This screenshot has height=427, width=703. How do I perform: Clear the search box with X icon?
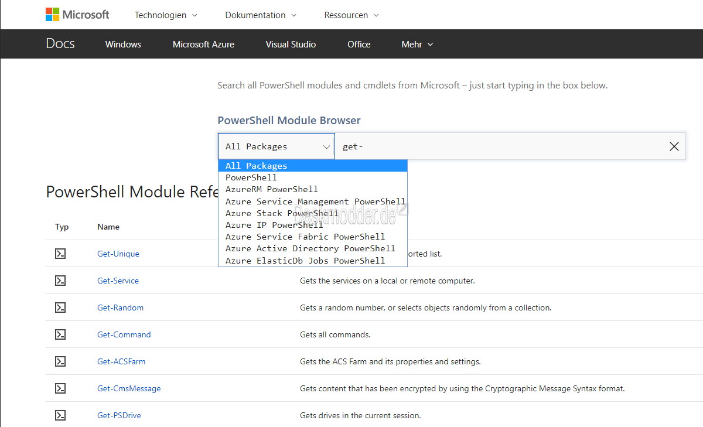tap(674, 146)
